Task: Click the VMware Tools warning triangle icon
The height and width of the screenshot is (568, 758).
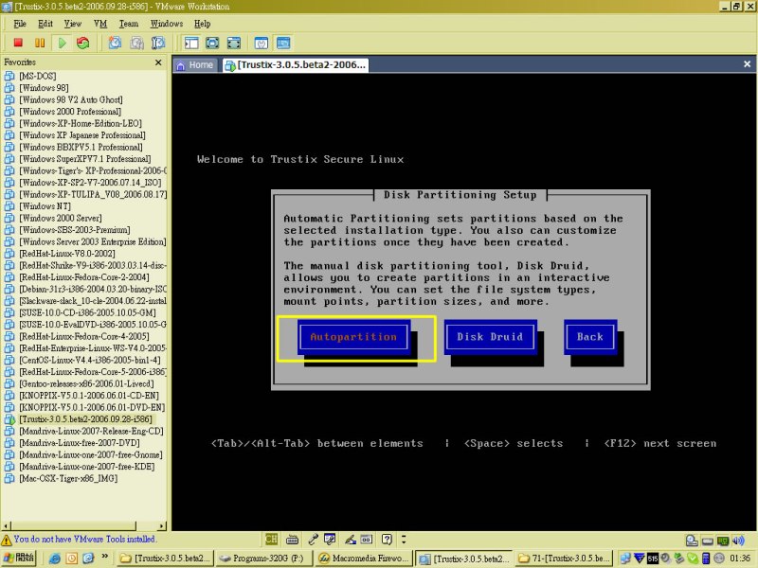Action: (x=7, y=540)
